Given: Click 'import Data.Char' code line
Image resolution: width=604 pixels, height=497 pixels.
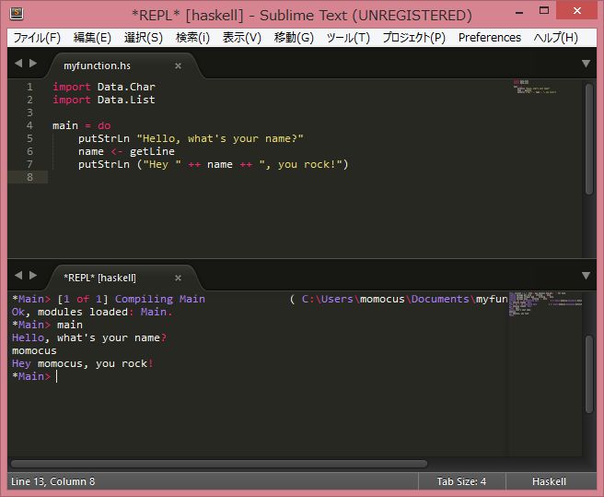Looking at the screenshot, I should coord(104,87).
